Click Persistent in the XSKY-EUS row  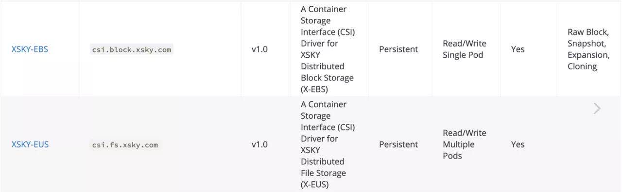[398, 144]
